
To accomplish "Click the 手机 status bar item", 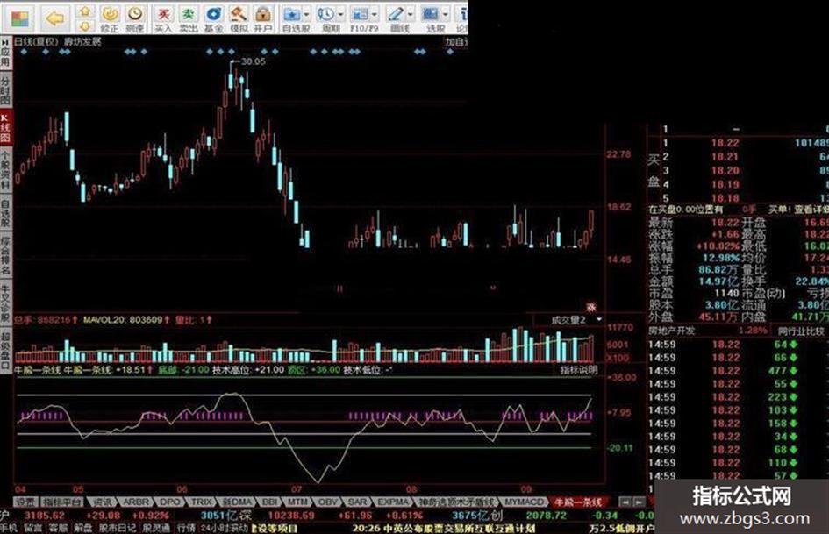I will click(9, 528).
